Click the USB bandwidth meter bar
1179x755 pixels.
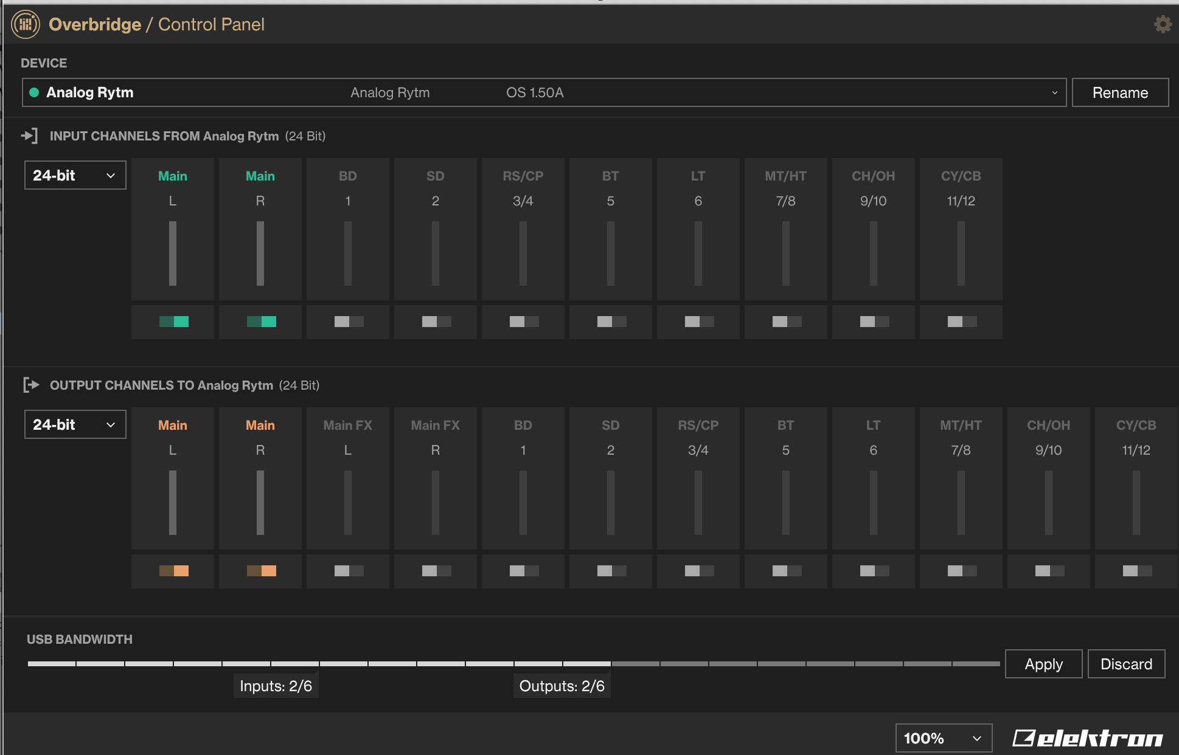pos(513,664)
